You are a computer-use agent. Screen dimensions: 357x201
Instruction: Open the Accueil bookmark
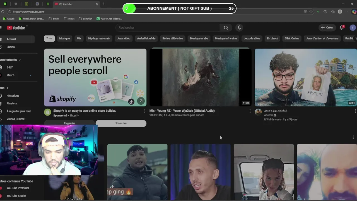coord(9,19)
